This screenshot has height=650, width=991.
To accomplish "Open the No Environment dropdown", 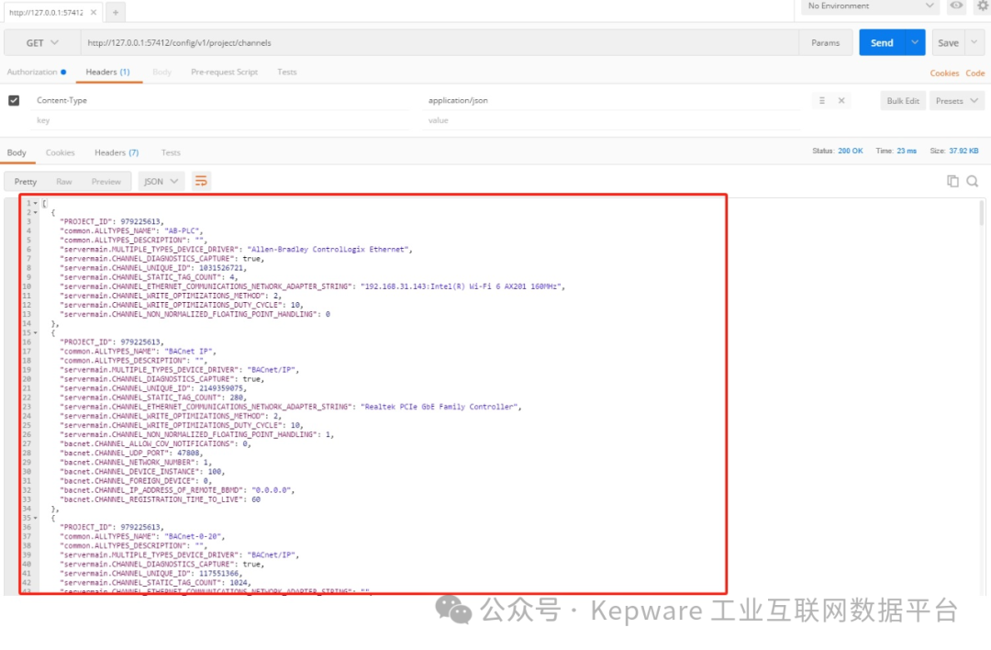I will coord(870,6).
